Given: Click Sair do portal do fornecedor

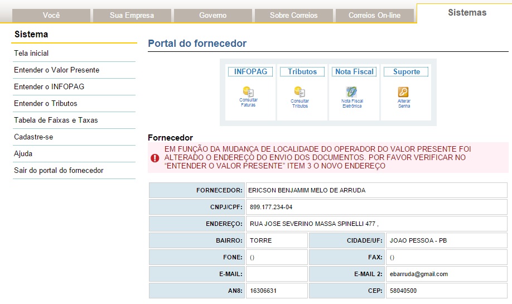Looking at the screenshot, I should (59, 171).
